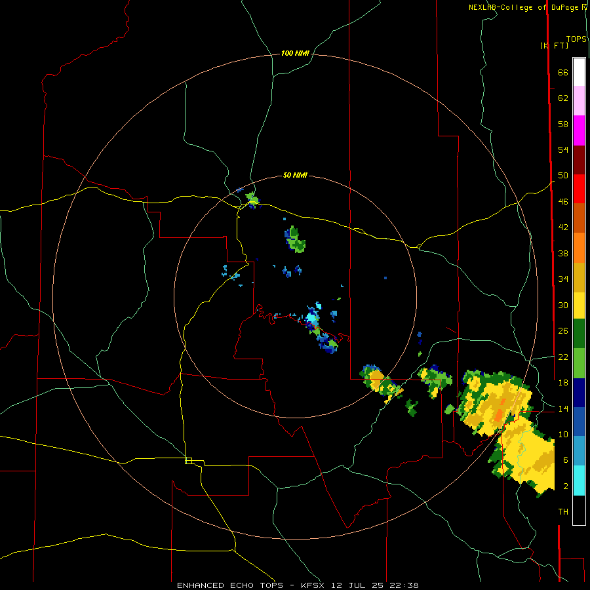Click the 50 NMI range ring label
The width and height of the screenshot is (590, 590).
coord(295,175)
